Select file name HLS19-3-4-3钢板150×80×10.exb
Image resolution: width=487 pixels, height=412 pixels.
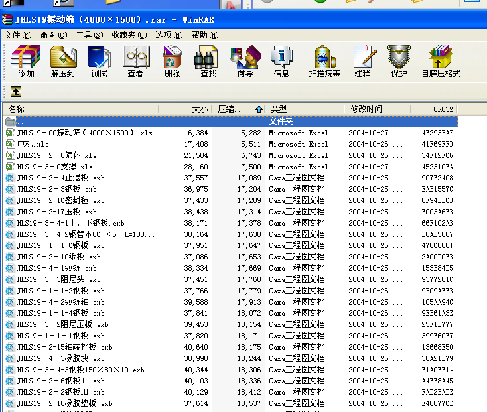click(x=80, y=370)
